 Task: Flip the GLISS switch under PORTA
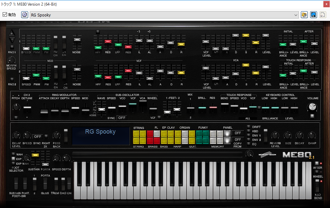coord(45,184)
